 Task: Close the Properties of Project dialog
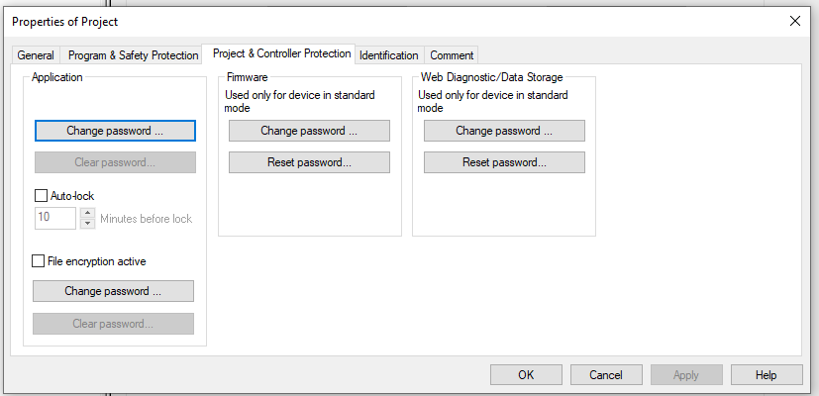[x=794, y=21]
